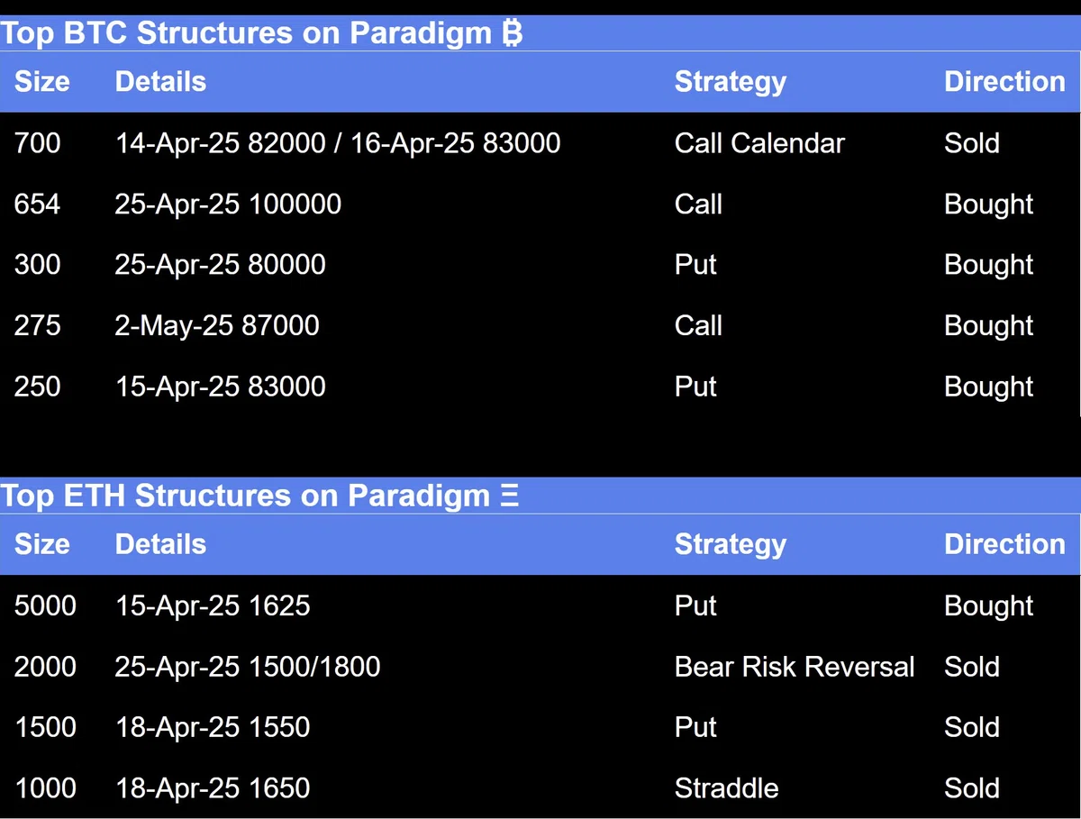Click the Straddle strategy cell

click(726, 788)
